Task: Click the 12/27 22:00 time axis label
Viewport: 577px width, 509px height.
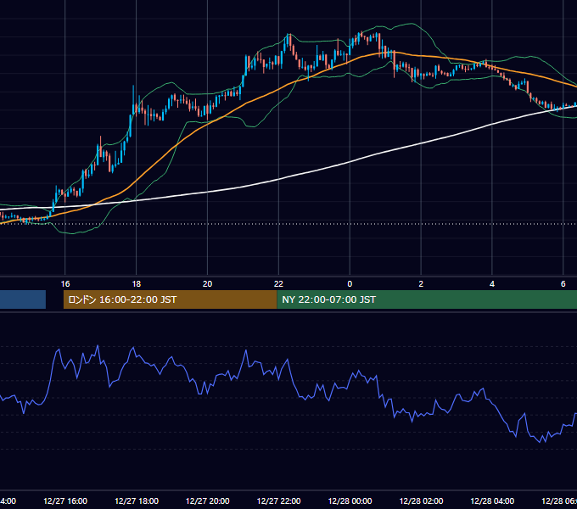Action: click(278, 501)
